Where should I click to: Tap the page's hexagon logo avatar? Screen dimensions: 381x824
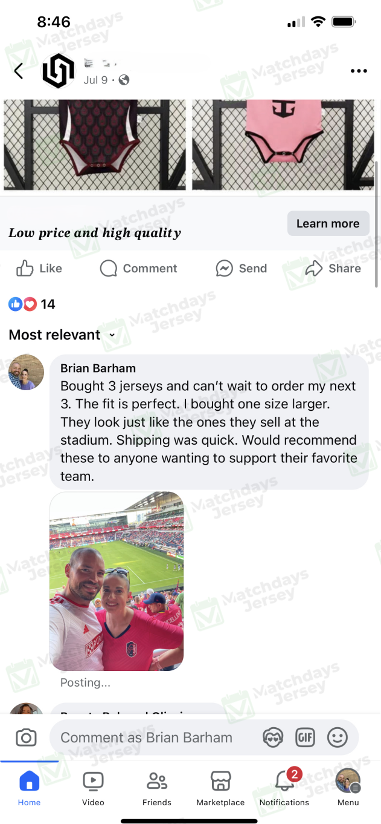[x=58, y=71]
